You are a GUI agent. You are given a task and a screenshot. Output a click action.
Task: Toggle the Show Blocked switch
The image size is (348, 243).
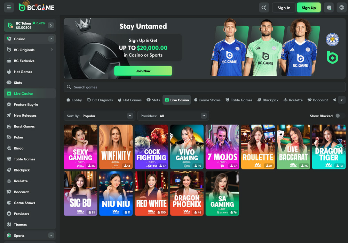(340, 116)
